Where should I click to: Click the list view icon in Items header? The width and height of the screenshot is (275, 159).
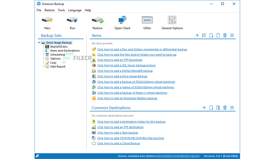204,35
